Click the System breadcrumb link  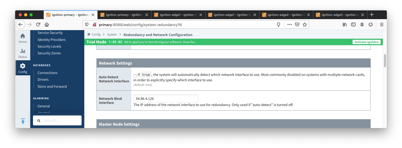tap(112, 35)
